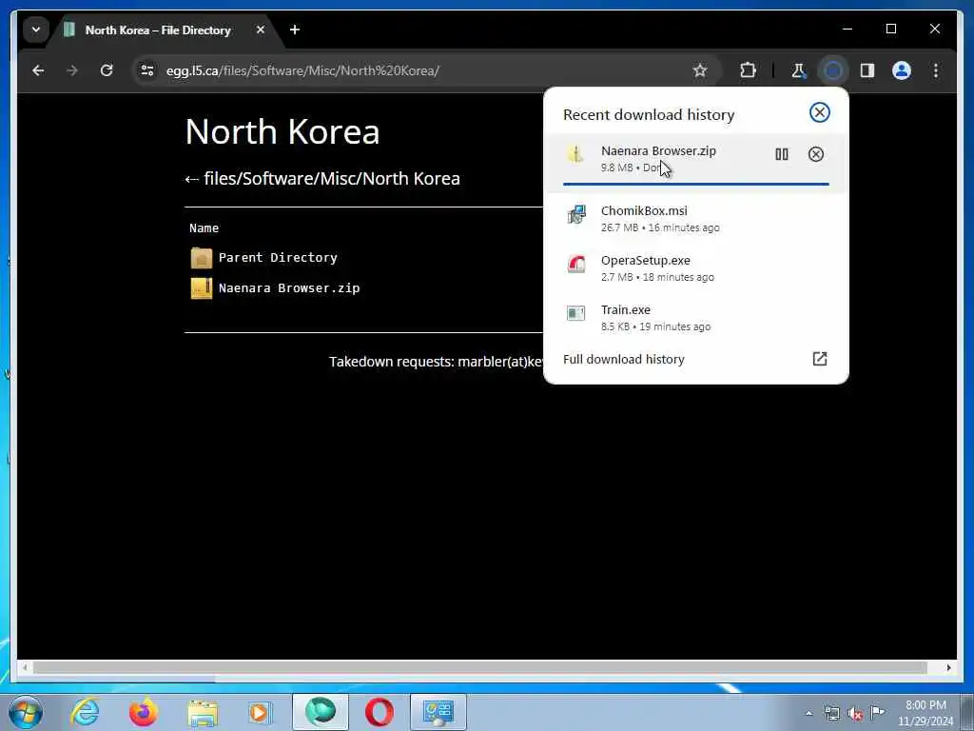This screenshot has width=974, height=731.
Task: Follow the files/Software/Misc/North Korea back link
Action: click(322, 178)
